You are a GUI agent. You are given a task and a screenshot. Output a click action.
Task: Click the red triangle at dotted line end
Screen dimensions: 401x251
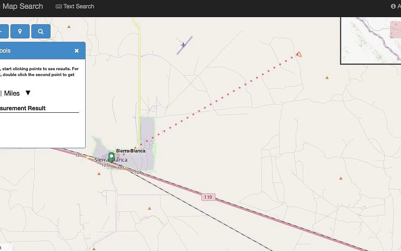coord(298,54)
